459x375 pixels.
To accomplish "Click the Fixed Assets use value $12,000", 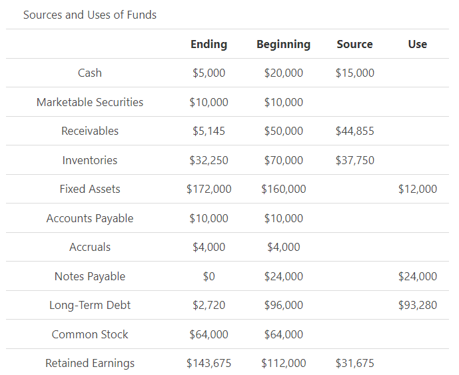I will [417, 189].
